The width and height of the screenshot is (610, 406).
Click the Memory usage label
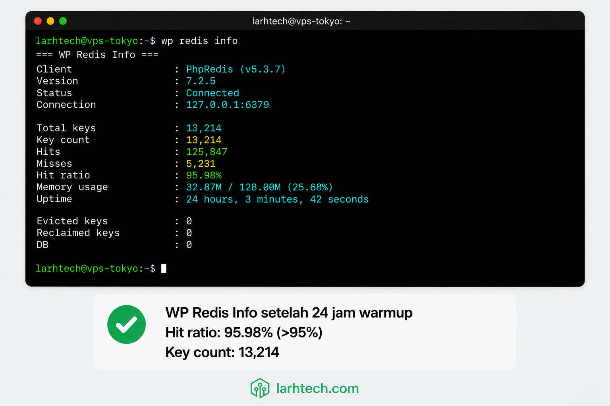pyautogui.click(x=72, y=187)
